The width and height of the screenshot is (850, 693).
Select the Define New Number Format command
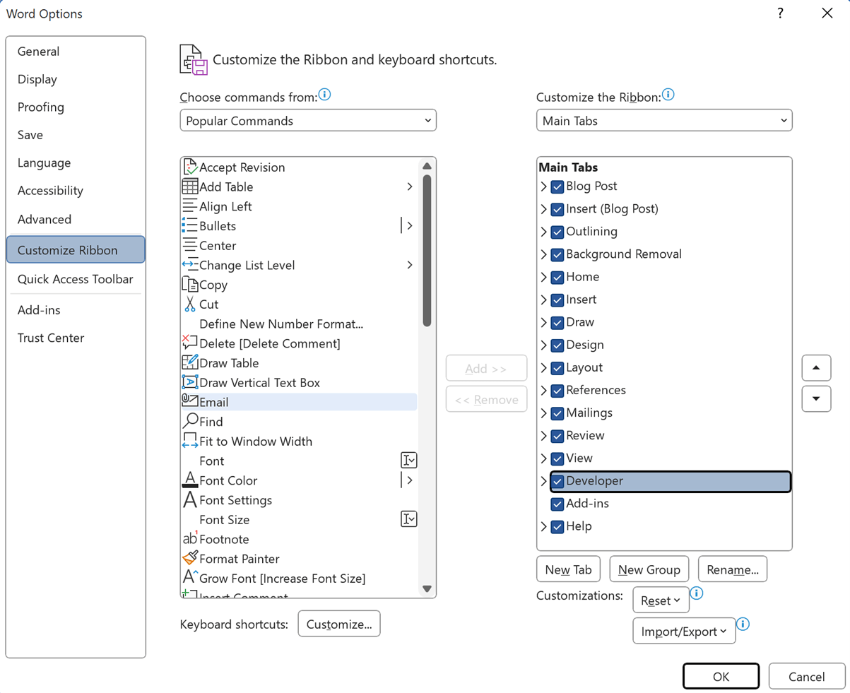coord(299,324)
